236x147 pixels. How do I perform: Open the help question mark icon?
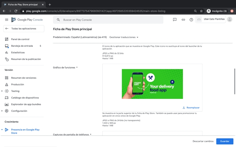point(191,20)
